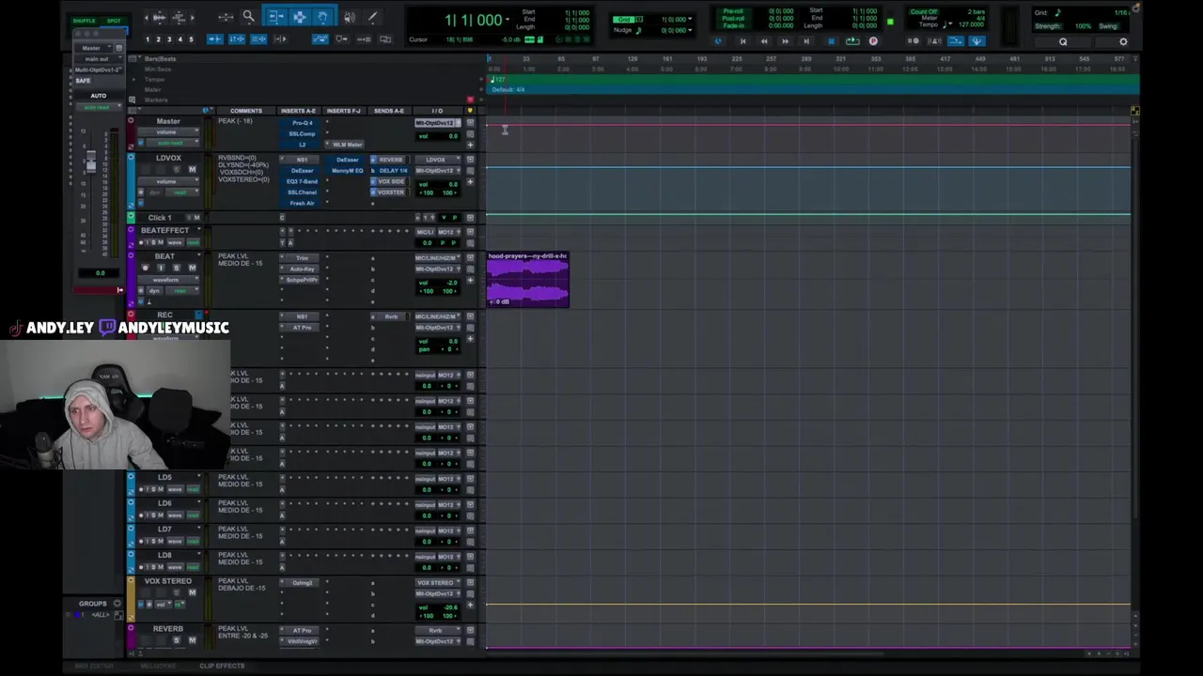1203x676 pixels.
Task: Select the Selector tool
Action: 299,17
